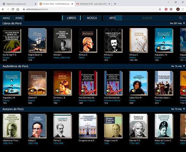
Task: Bookmark this page with star icon
Action: [160, 9]
